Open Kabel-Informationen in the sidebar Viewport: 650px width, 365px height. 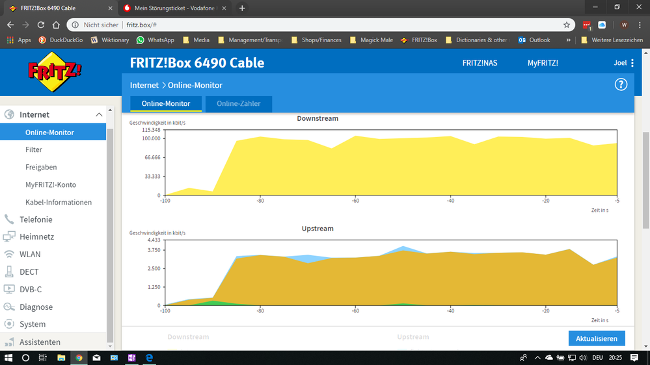click(x=59, y=203)
